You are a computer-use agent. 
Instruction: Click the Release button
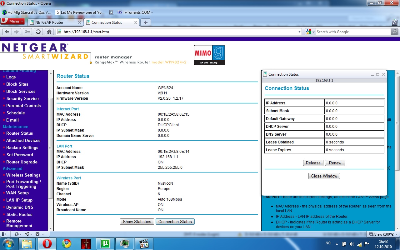[313, 163]
